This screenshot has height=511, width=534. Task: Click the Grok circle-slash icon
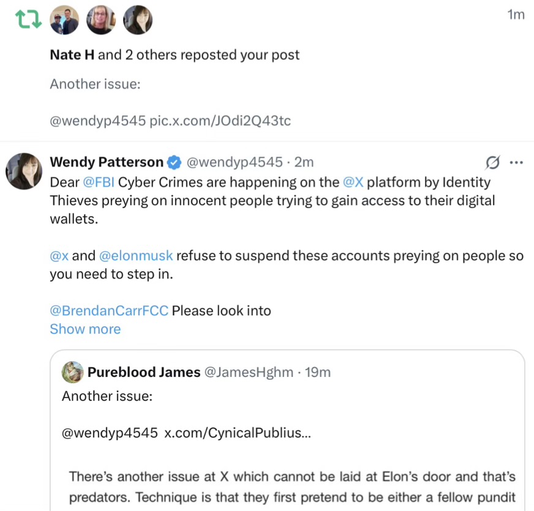pyautogui.click(x=492, y=162)
